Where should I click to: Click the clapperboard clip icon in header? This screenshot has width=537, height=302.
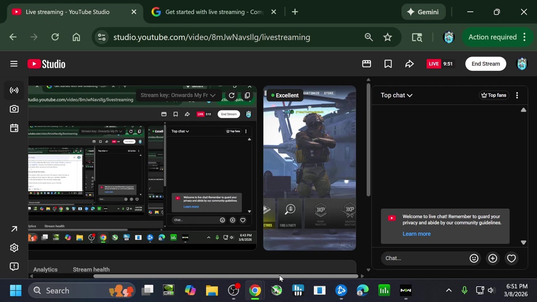(x=367, y=64)
